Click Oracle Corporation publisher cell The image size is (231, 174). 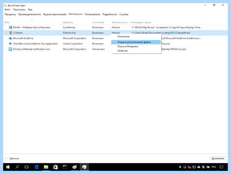73,44
